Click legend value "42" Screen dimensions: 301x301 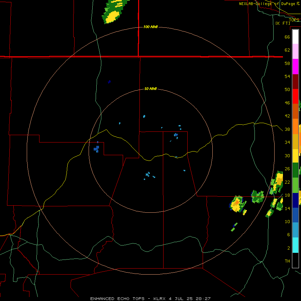[287, 116]
